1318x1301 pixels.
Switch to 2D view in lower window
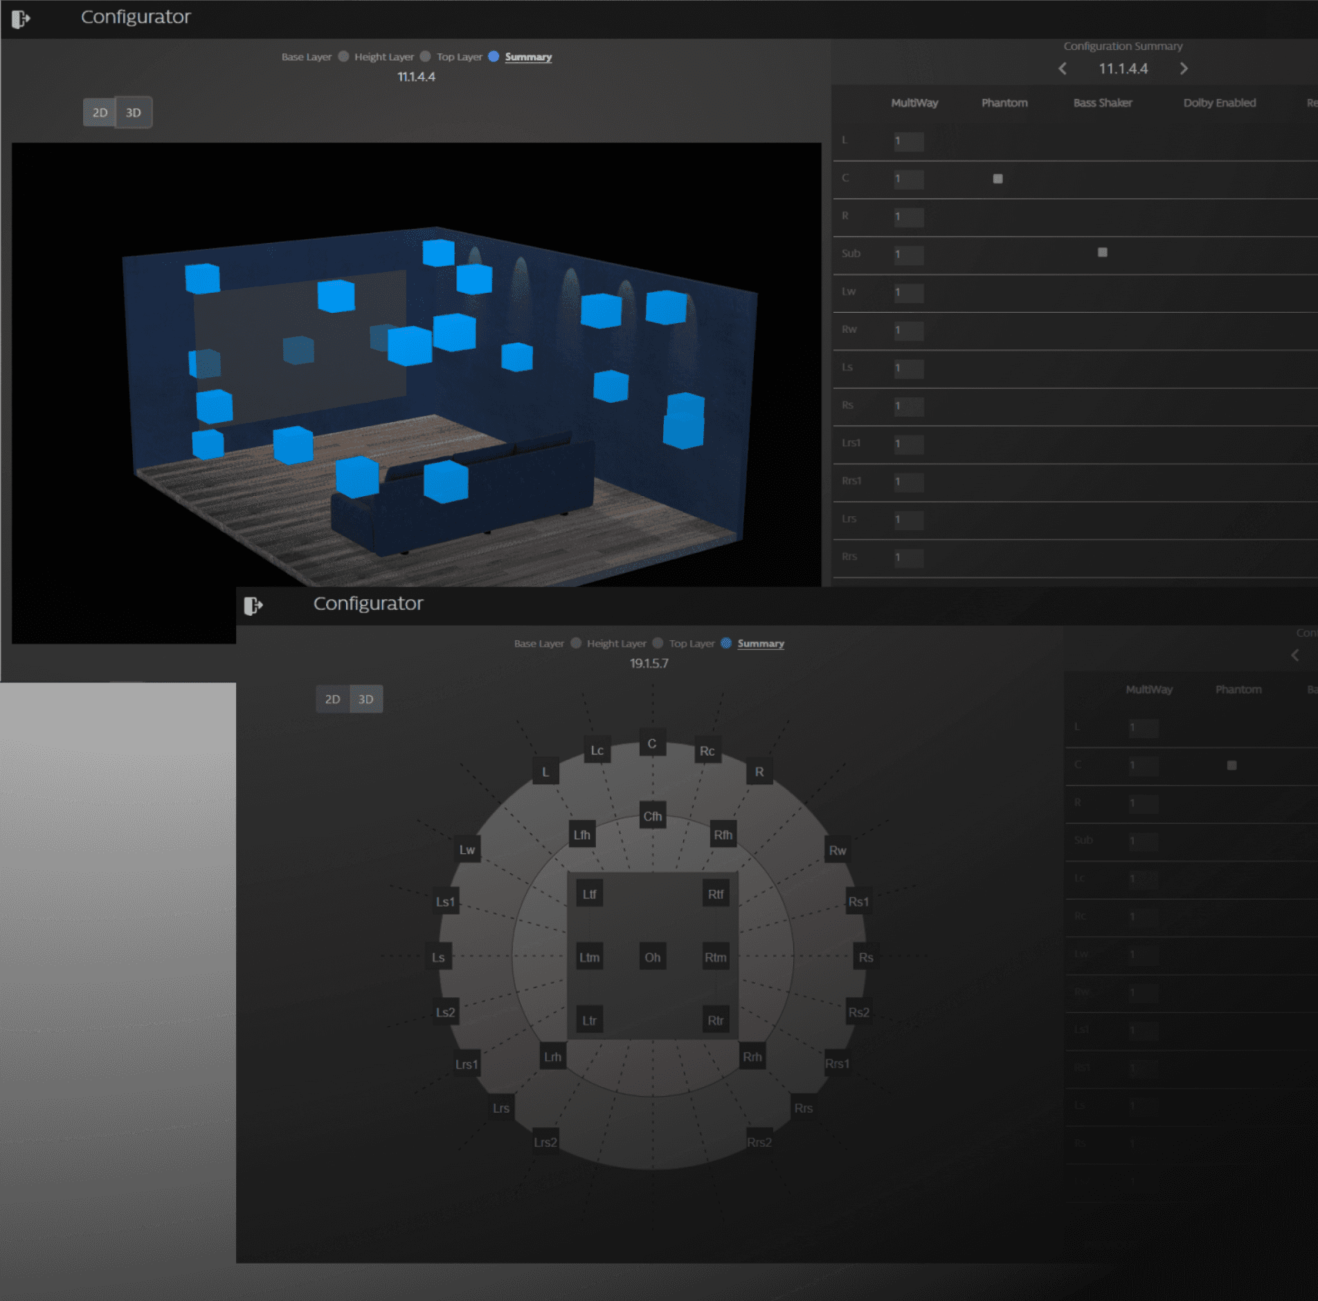pos(333,699)
